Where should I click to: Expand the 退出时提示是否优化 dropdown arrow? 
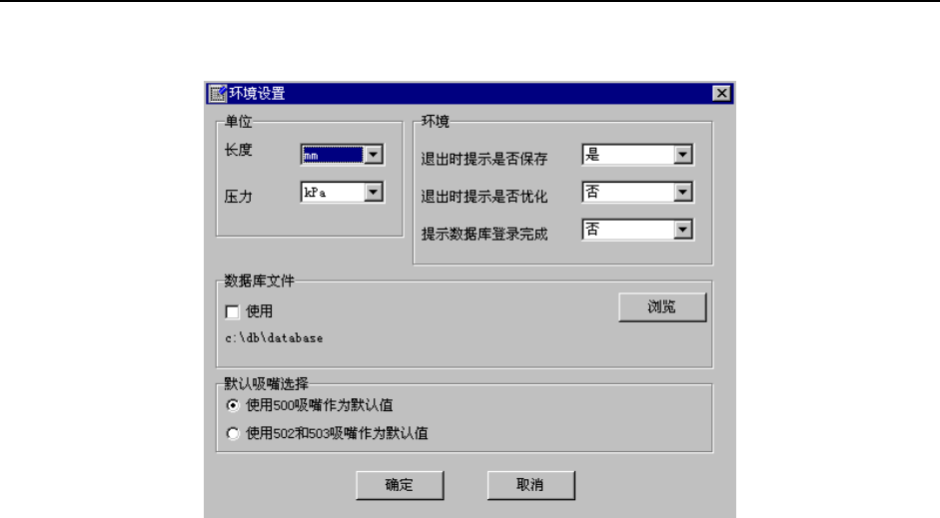[683, 193]
